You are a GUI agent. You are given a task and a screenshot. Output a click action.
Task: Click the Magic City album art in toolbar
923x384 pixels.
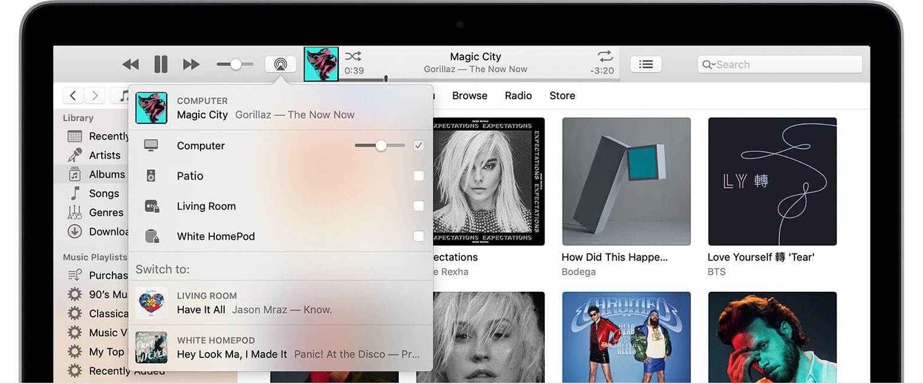coord(321,64)
